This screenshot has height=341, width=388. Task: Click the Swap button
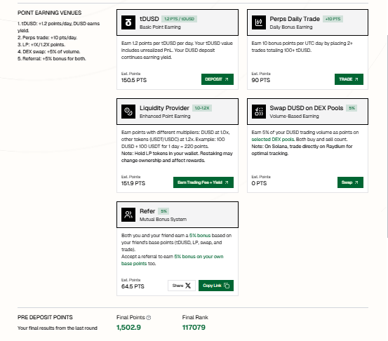[350, 182]
